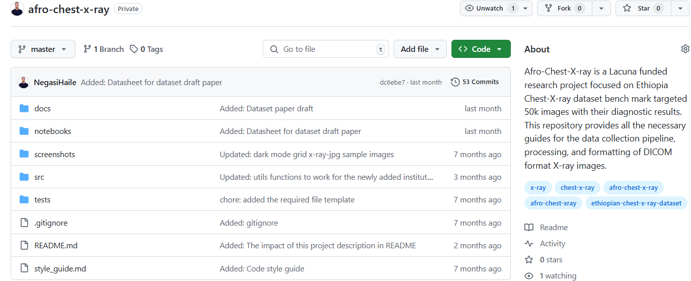Screen dimensions: 691x281
Task: Click the branch icon beside 1 Branch
Action: pos(87,49)
